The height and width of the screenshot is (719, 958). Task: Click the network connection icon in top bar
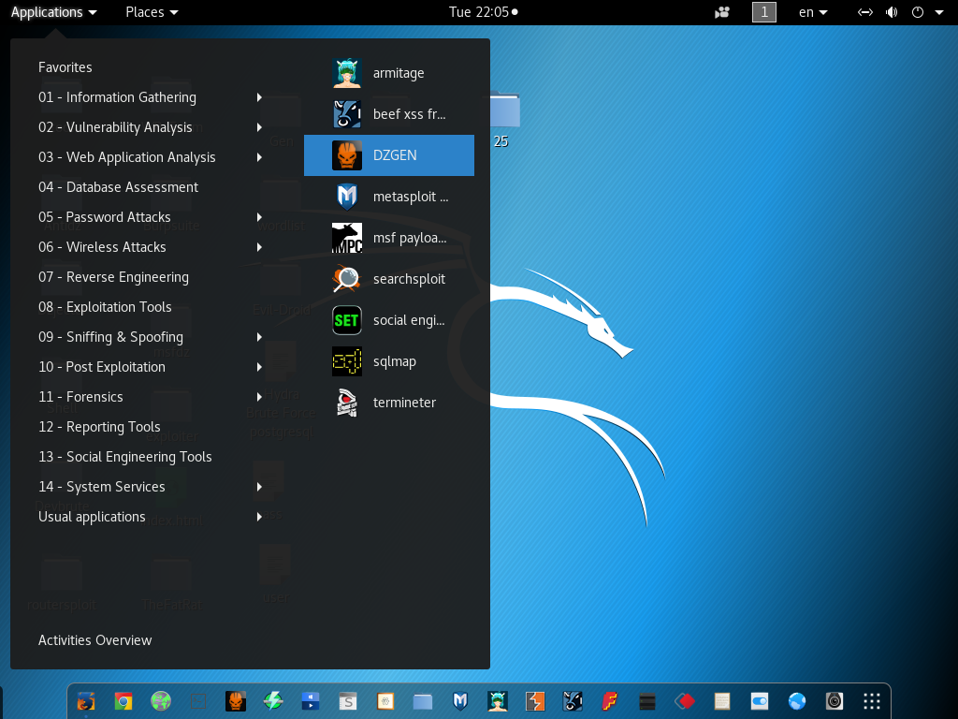865,12
